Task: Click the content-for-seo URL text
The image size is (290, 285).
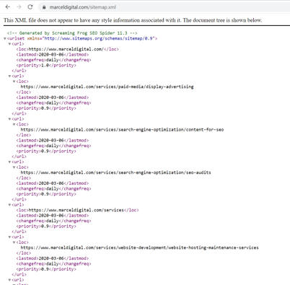Action: pyautogui.click(x=122, y=130)
